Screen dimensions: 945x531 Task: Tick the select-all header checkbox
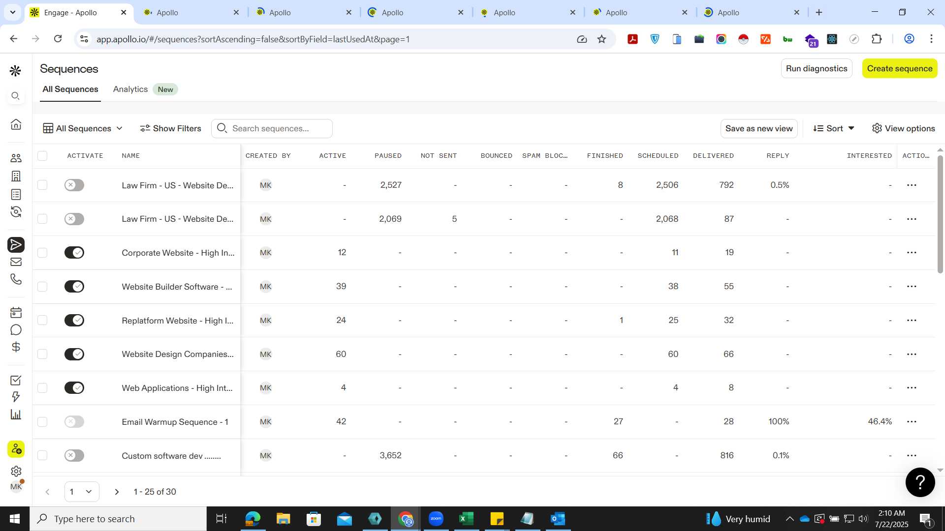click(x=42, y=156)
